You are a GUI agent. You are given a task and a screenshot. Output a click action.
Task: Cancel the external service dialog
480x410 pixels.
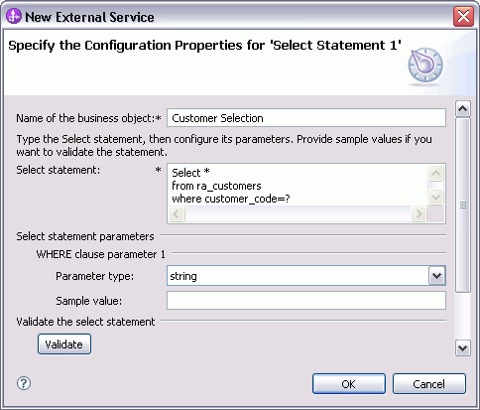[429, 384]
